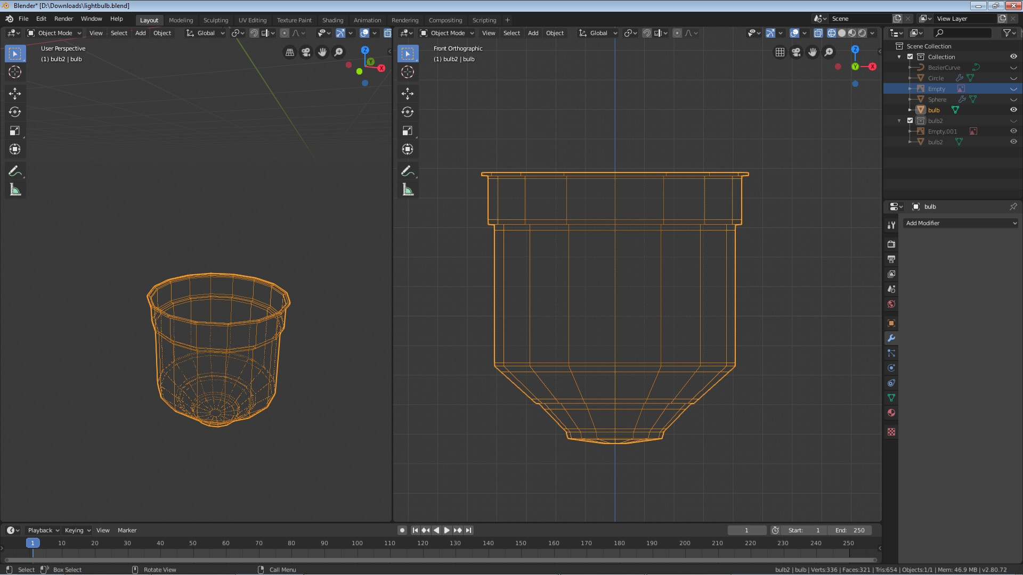Image resolution: width=1023 pixels, height=575 pixels.
Task: Click the outliner search field
Action: pos(963,33)
